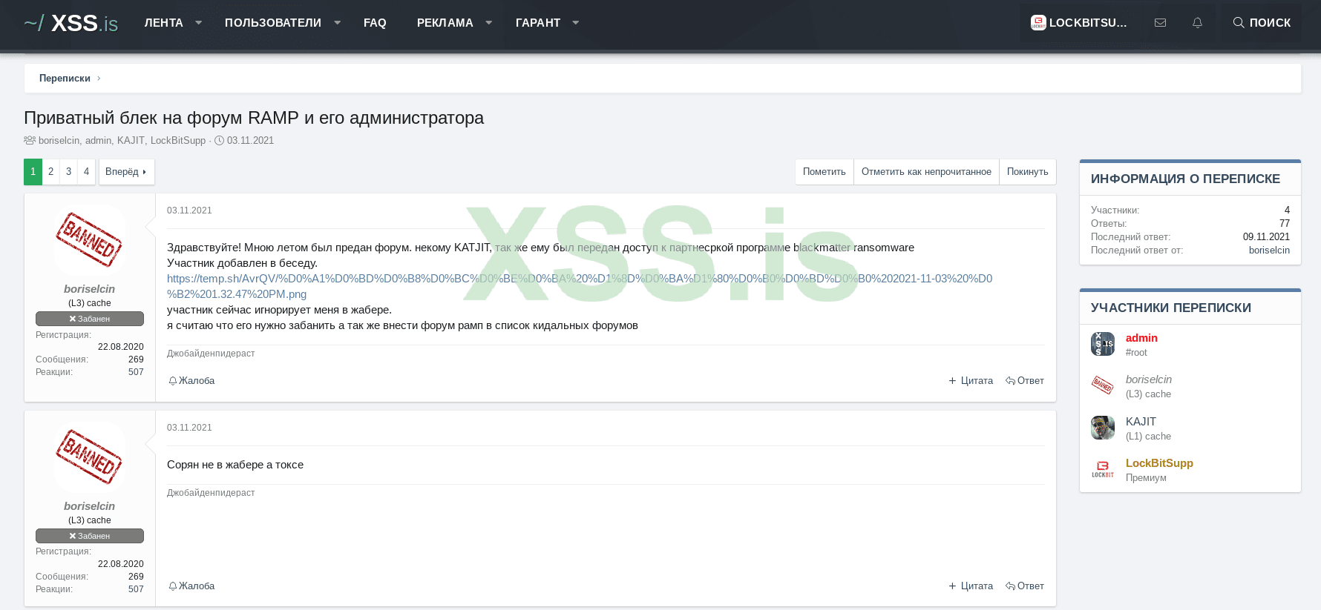Click Вперёд to go to next page

(x=126, y=172)
